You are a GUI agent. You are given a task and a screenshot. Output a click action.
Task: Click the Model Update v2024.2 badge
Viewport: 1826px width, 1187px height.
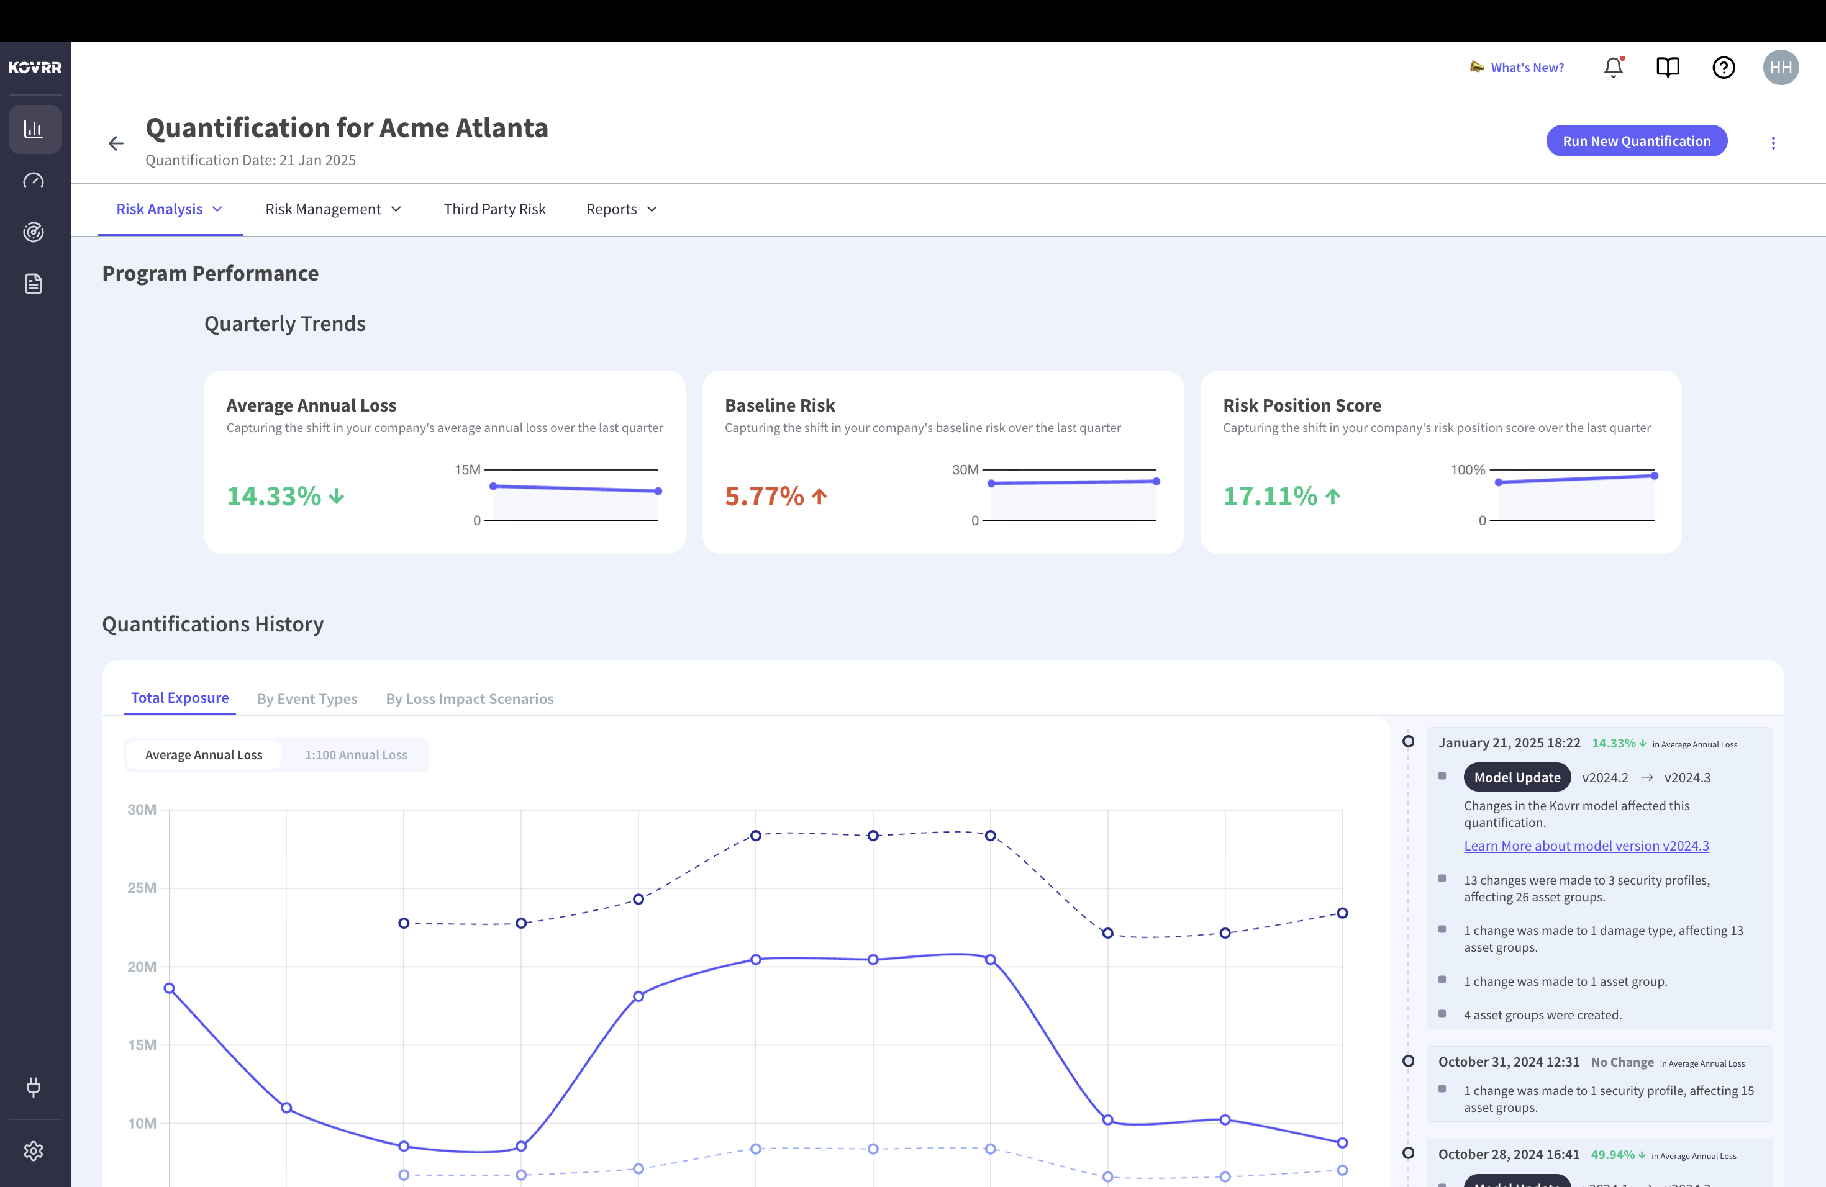(x=1517, y=777)
